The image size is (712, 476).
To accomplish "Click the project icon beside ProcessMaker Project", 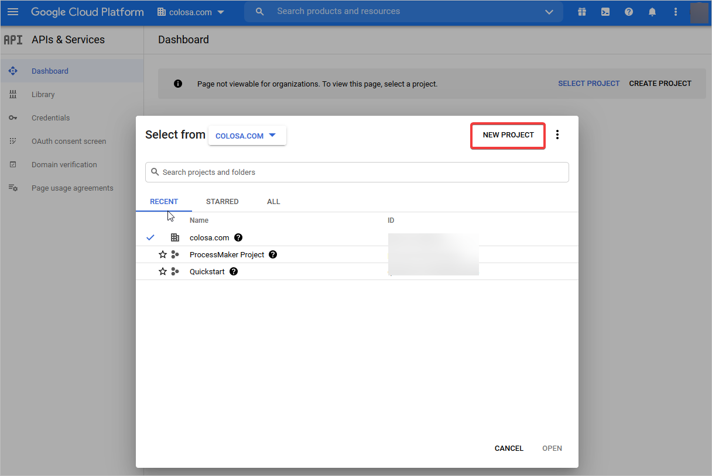I will [x=175, y=254].
